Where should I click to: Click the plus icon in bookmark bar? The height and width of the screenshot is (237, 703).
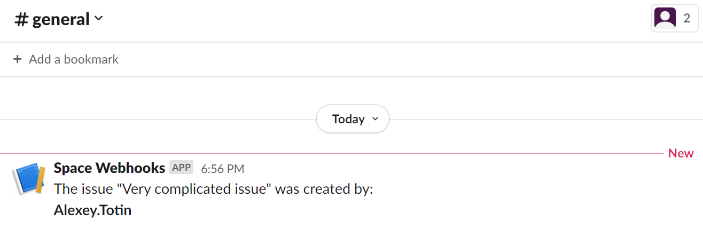tap(18, 59)
